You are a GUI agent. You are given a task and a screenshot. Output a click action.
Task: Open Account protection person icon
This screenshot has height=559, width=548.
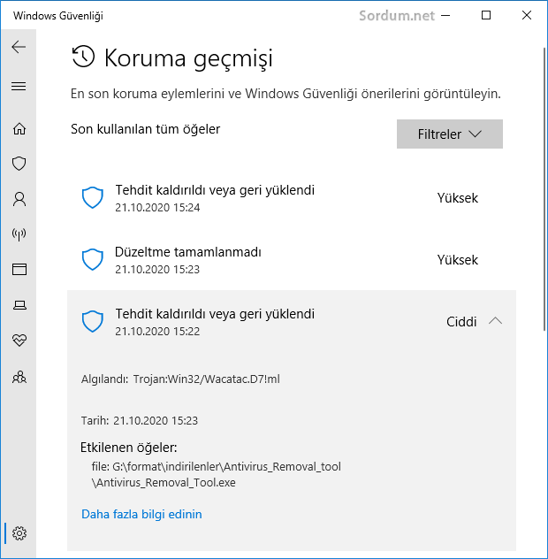[x=19, y=199]
